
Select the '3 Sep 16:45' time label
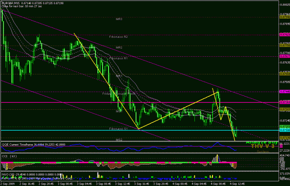click(141, 184)
